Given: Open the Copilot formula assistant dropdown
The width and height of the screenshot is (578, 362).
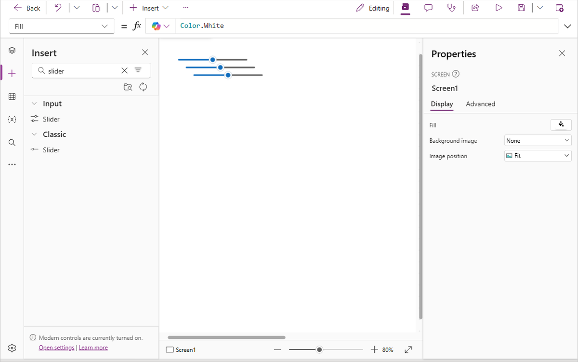Looking at the screenshot, I should (161, 26).
